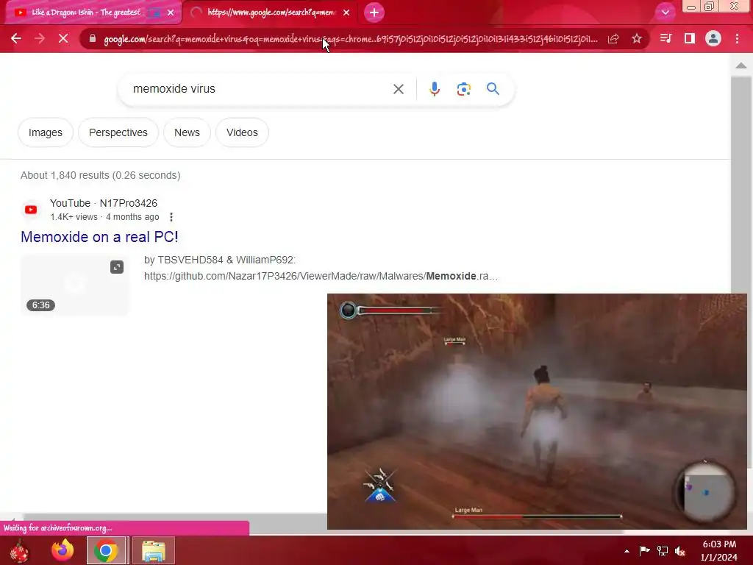This screenshot has width=753, height=565.
Task: Click the YouTube favicon of result
Action: pyautogui.click(x=31, y=210)
